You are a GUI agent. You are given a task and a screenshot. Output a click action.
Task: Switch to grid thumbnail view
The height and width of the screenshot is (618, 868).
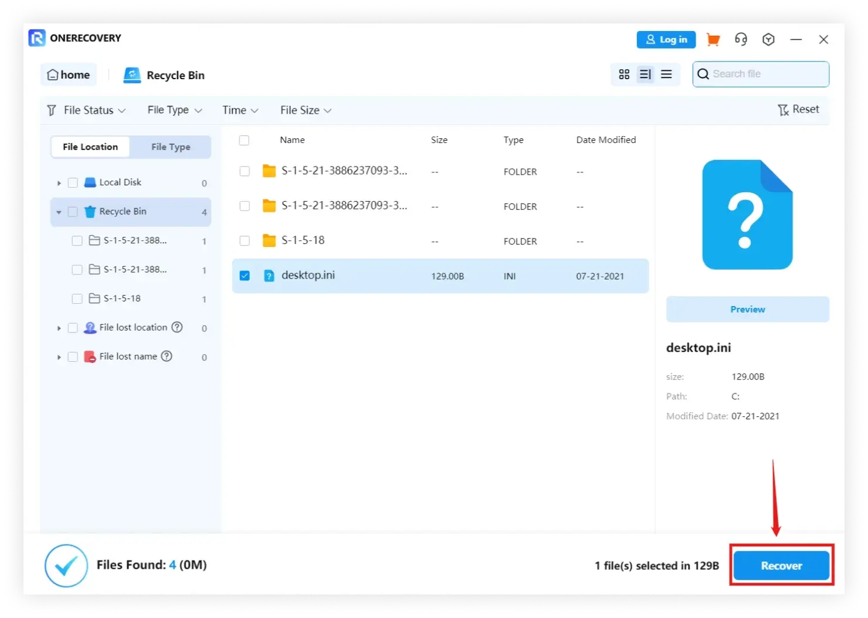click(624, 74)
